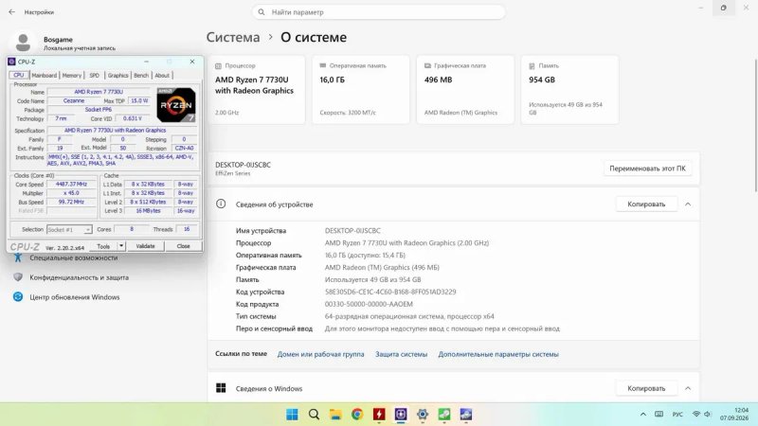
Task: Open the System protection link
Action: pyautogui.click(x=401, y=354)
